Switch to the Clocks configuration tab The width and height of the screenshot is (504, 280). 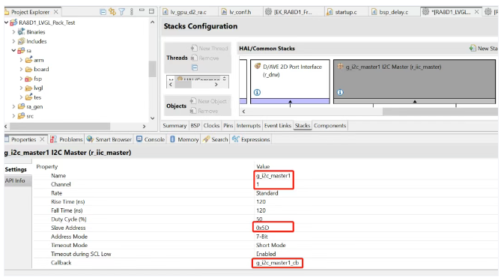click(211, 125)
